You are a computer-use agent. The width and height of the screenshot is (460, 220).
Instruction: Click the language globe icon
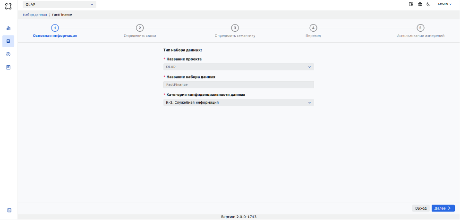click(420, 4)
